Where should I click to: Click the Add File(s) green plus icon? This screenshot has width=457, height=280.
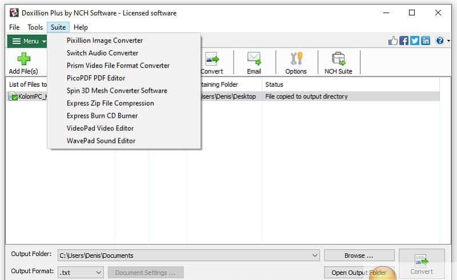23,59
